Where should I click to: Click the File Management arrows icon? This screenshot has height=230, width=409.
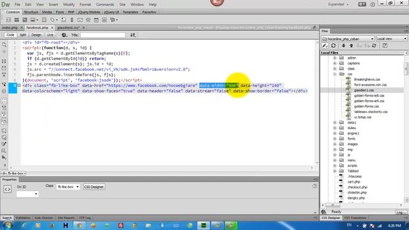(133, 35)
